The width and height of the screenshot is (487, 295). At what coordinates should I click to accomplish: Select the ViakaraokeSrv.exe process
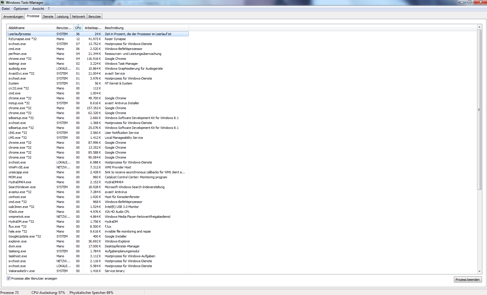(98, 271)
